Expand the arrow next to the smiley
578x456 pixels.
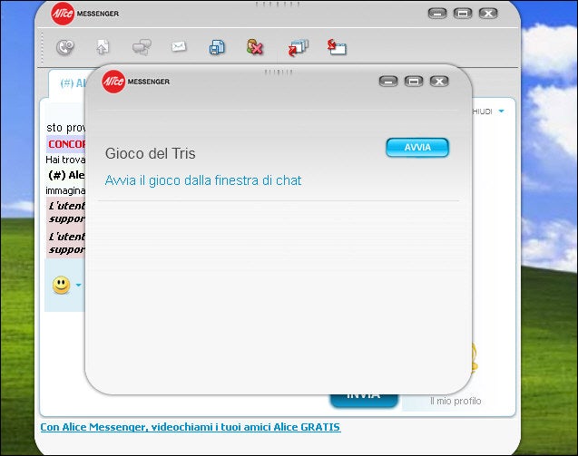click(79, 285)
